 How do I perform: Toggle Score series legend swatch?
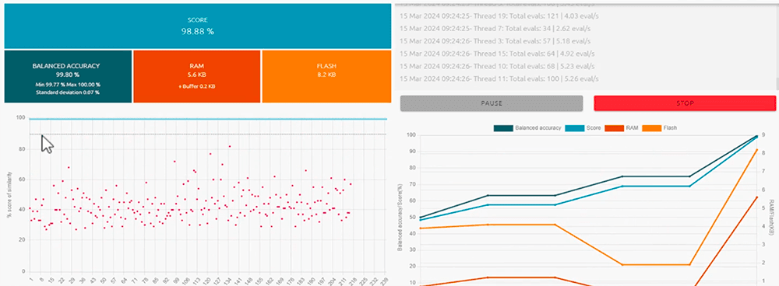(574, 128)
